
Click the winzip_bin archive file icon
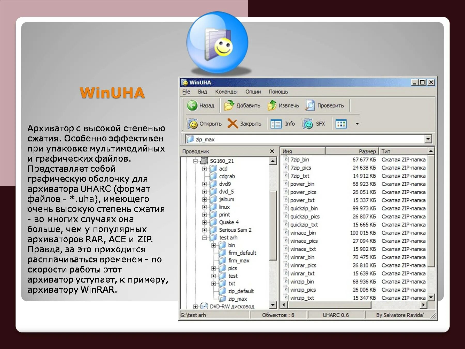286,282
